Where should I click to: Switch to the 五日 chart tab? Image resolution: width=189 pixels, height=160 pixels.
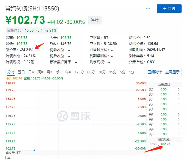[x=21, y=72]
